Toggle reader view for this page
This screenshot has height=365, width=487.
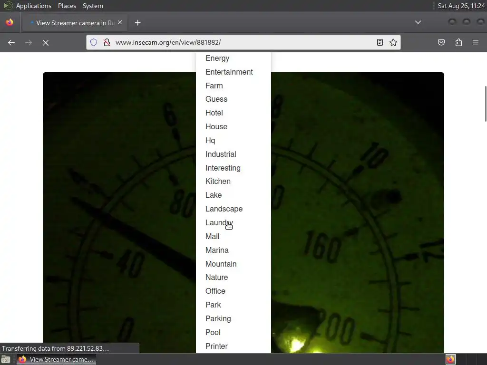coord(380,42)
